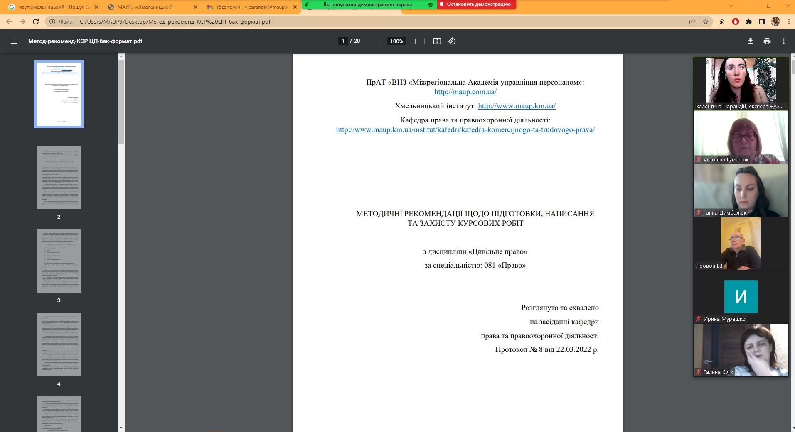
Task: Click the thumbnail sidebar scroll down arrow
Action: (121, 428)
